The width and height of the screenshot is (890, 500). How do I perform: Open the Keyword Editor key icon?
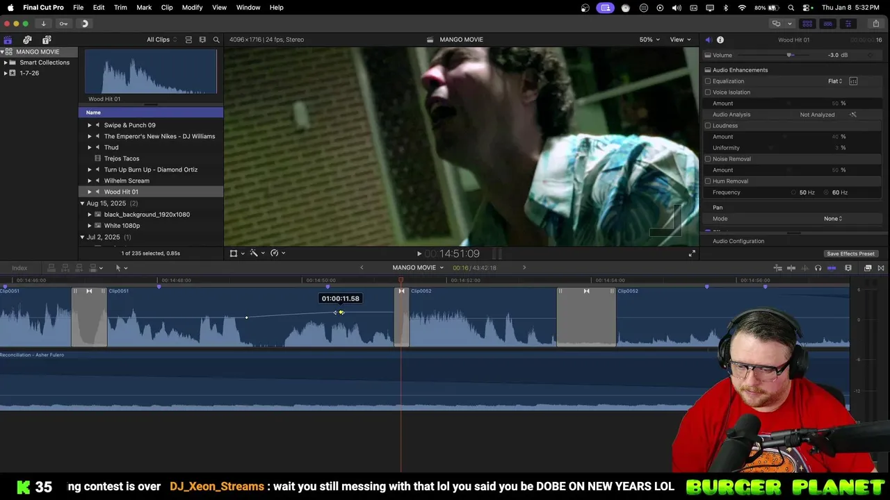pyautogui.click(x=63, y=24)
